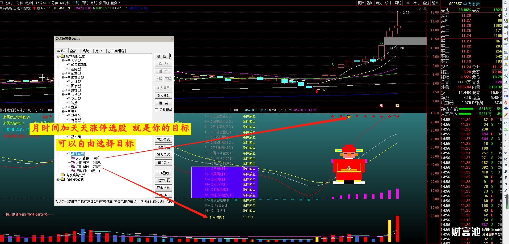
Task: Open the trend line chart sidebar icon
Action: click(x=506, y=33)
